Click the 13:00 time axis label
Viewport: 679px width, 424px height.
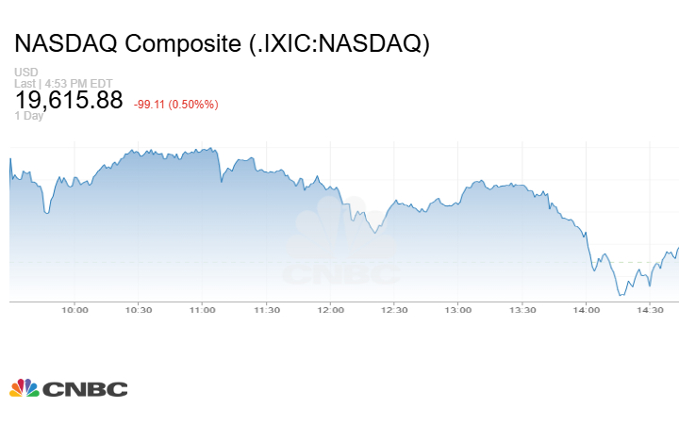[458, 310]
